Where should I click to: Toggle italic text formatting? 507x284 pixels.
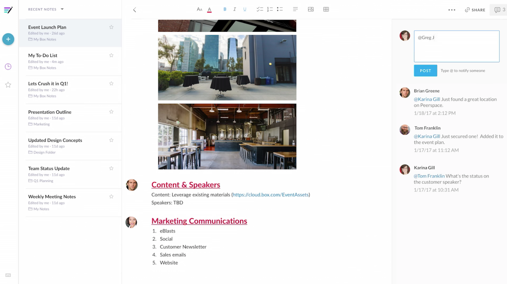235,9
